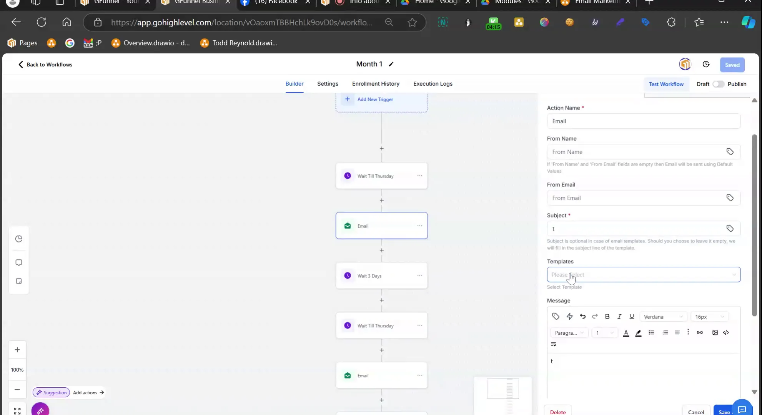Insert an image into the message
The height and width of the screenshot is (415, 762).
click(x=715, y=332)
